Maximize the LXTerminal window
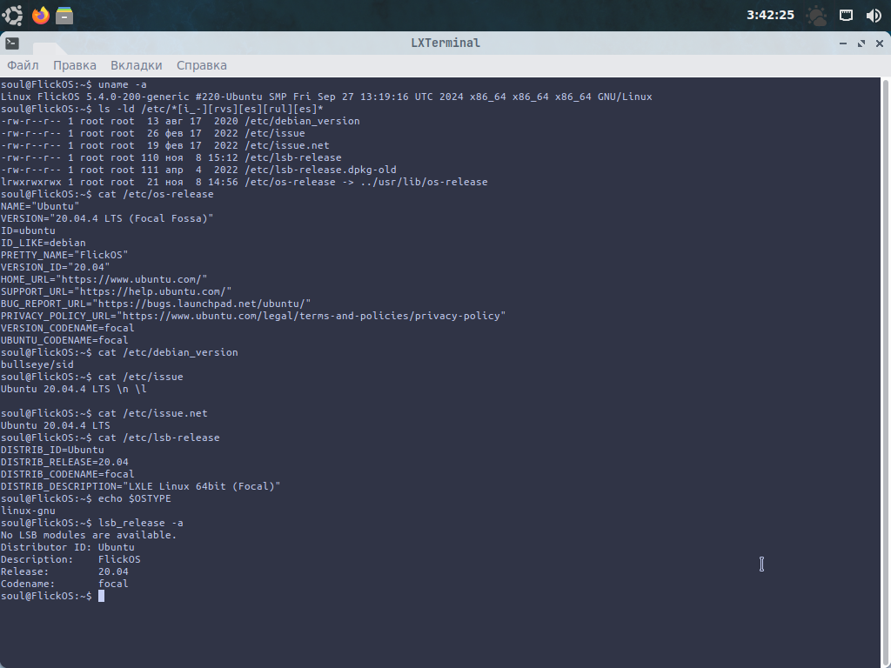This screenshot has height=668, width=891. coord(861,43)
